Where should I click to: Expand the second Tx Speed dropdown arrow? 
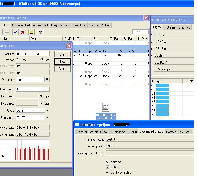[x=41, y=103]
